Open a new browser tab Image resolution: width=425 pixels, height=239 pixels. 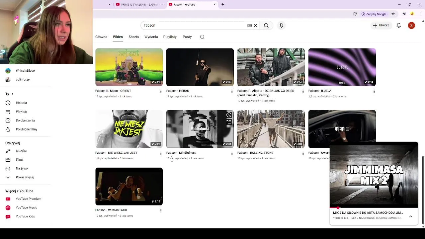pos(222,4)
